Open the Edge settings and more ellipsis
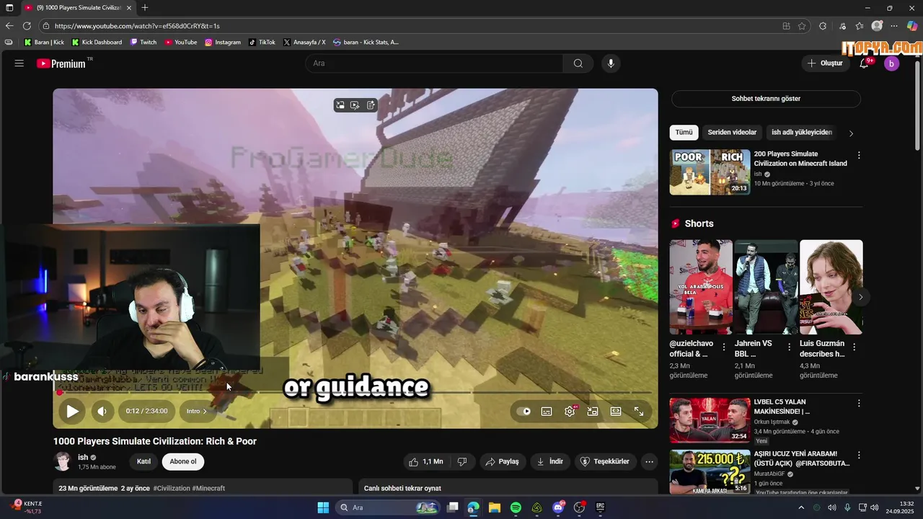The height and width of the screenshot is (519, 923). click(894, 26)
